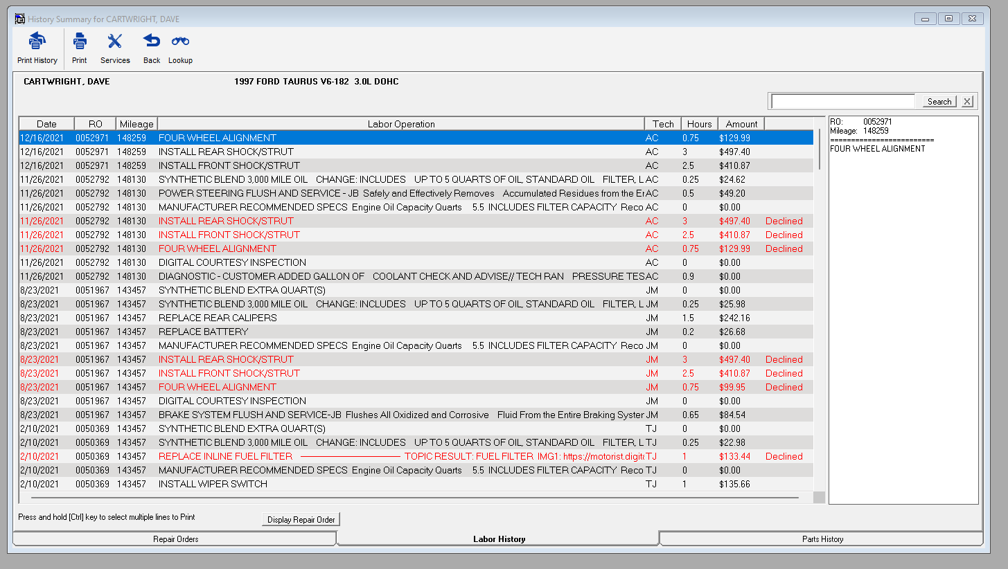Clear search with the X button
This screenshot has width=1008, height=569.
click(968, 101)
